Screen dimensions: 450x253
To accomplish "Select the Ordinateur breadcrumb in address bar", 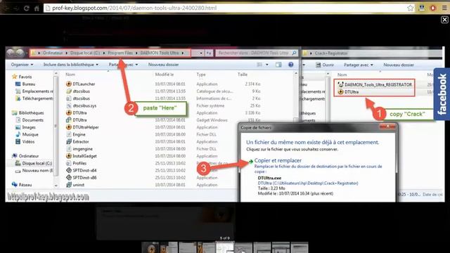I will coord(53,53).
